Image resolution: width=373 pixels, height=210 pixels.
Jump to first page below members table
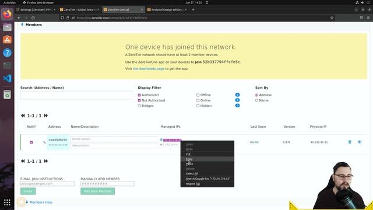[23, 161]
